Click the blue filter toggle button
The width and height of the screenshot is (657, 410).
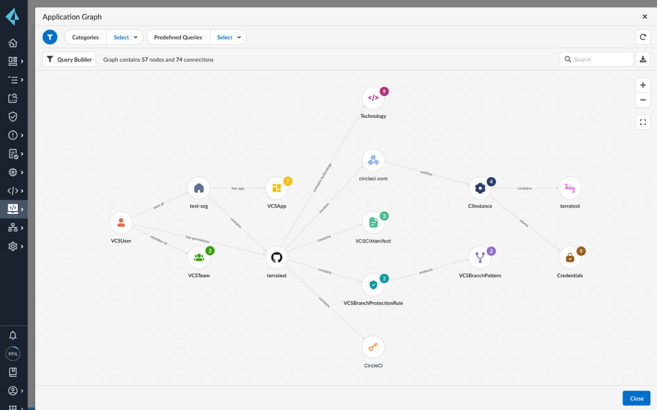[x=50, y=37]
